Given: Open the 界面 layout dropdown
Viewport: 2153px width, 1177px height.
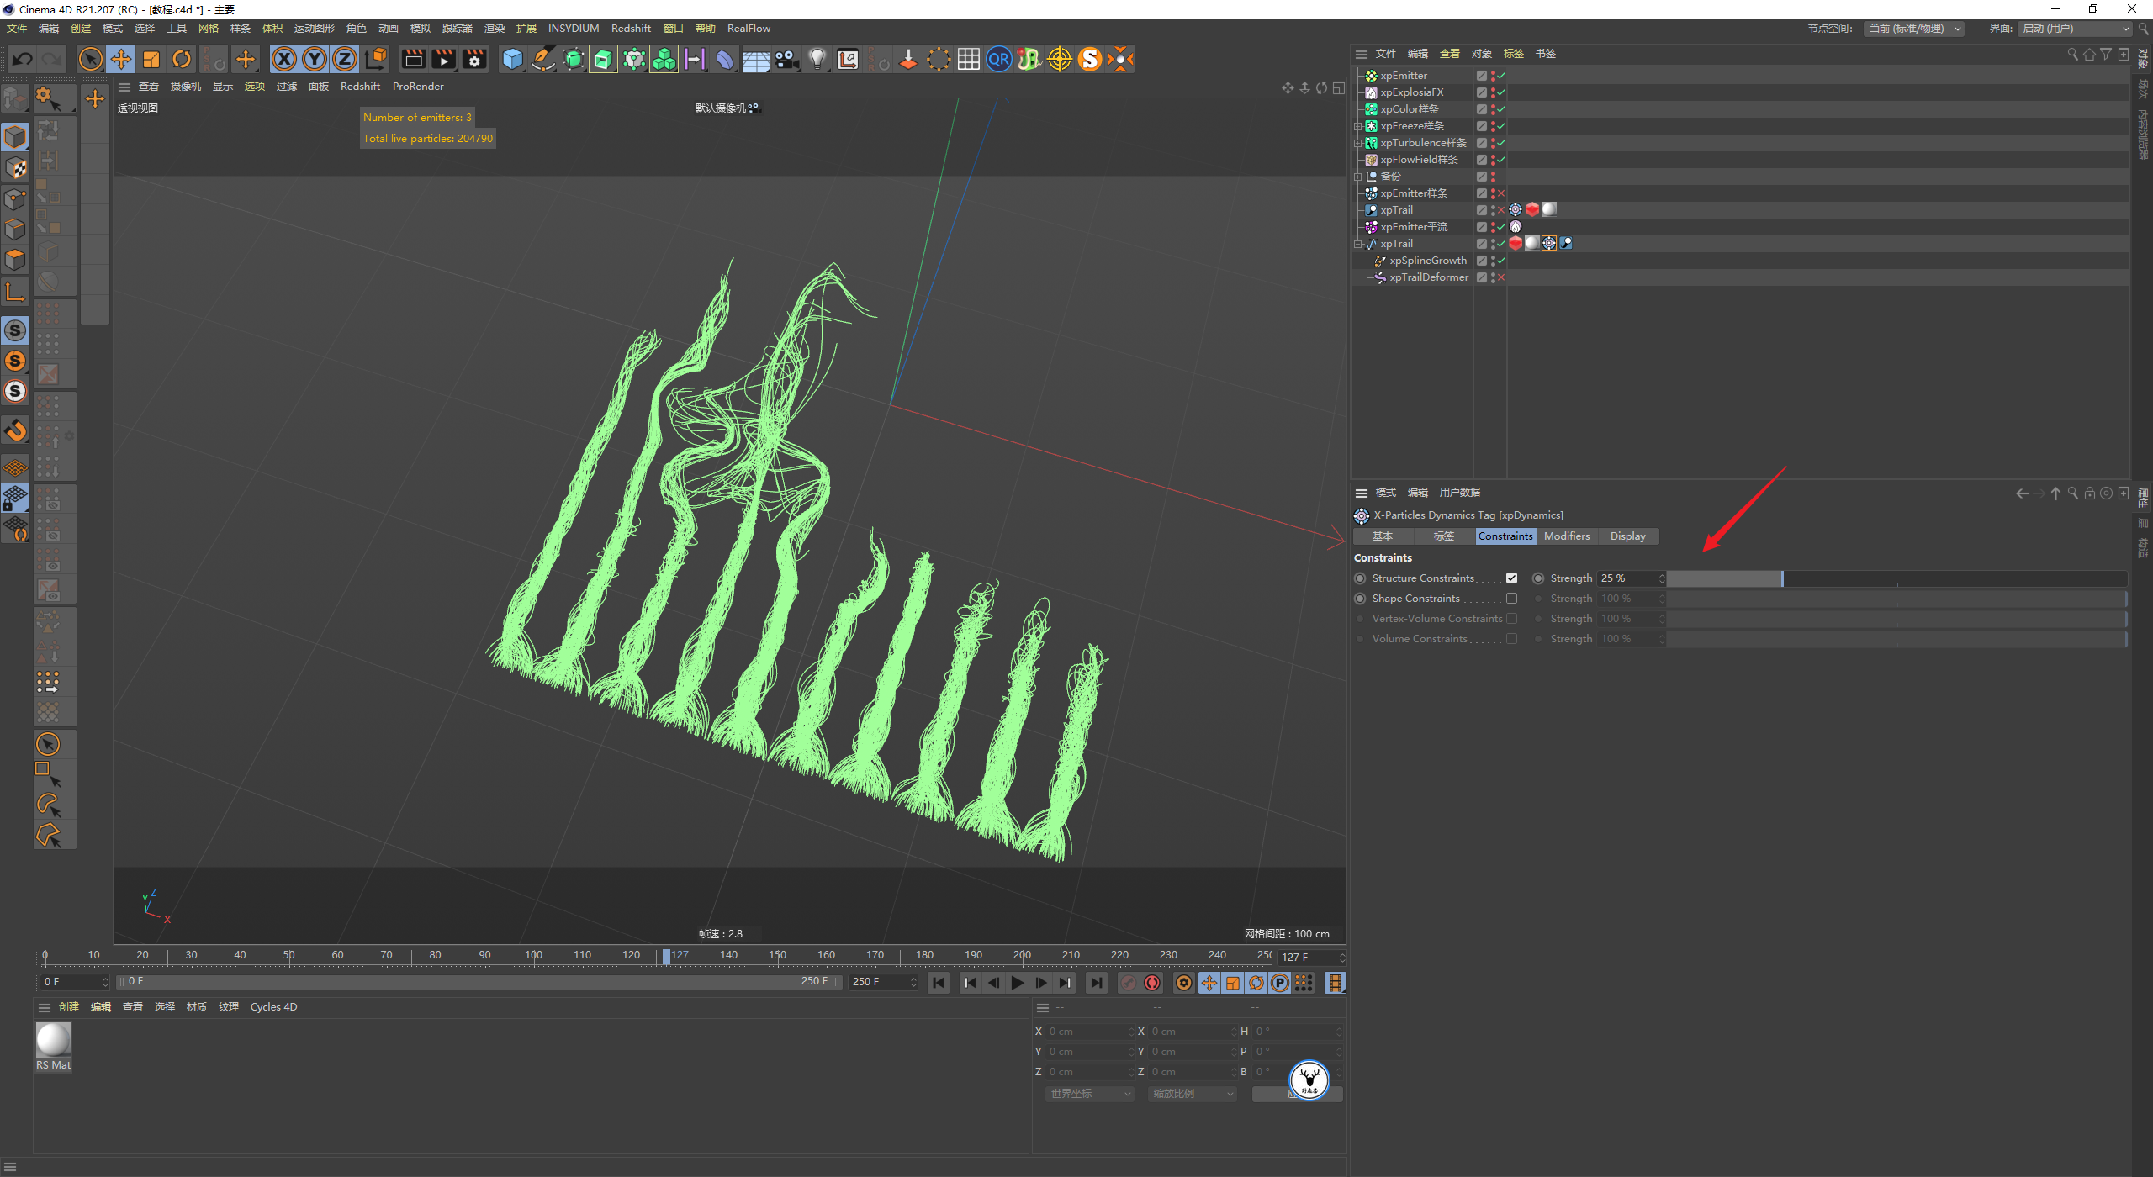Looking at the screenshot, I should click(2075, 29).
